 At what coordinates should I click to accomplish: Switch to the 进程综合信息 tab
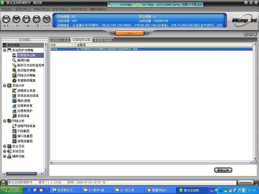pos(60,40)
